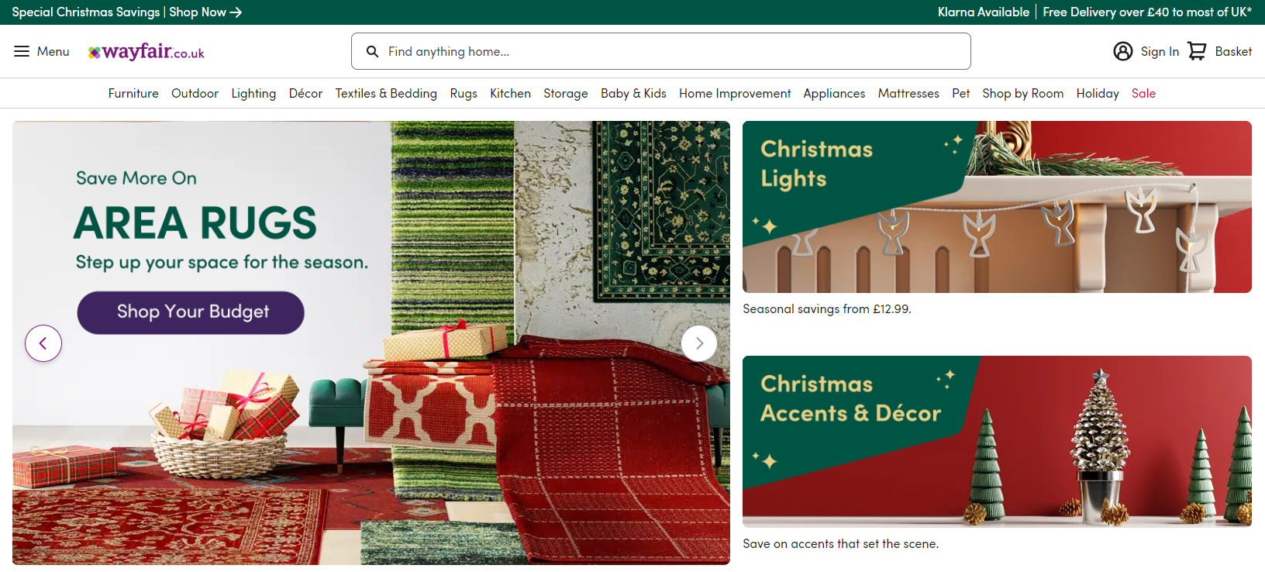1265x572 pixels.
Task: Click the Klarna Available link
Action: (984, 12)
